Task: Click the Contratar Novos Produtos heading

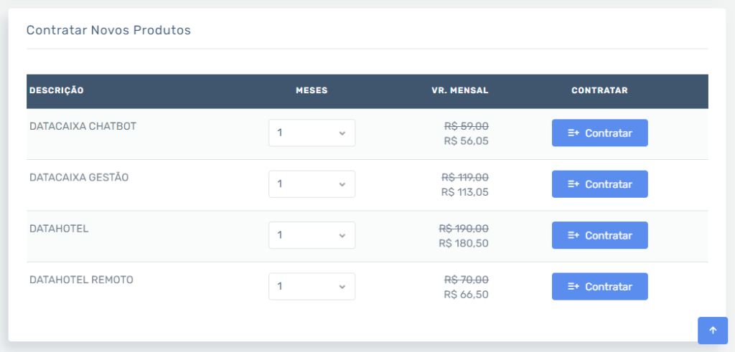Action: (x=108, y=30)
